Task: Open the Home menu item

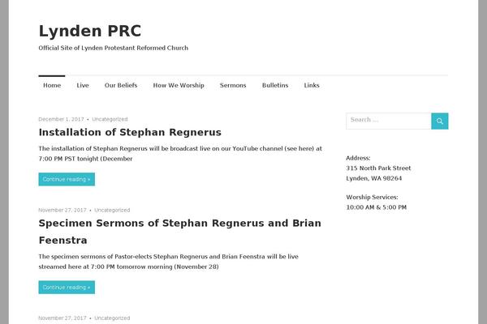Action: [x=52, y=85]
